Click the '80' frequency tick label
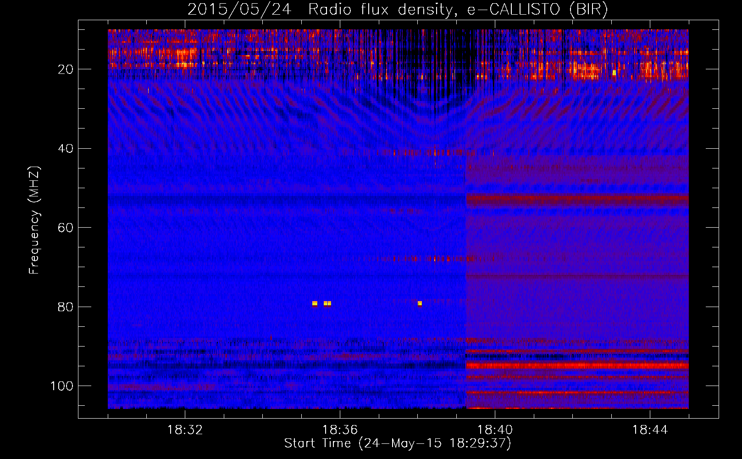This screenshot has height=459, width=742. [66, 307]
